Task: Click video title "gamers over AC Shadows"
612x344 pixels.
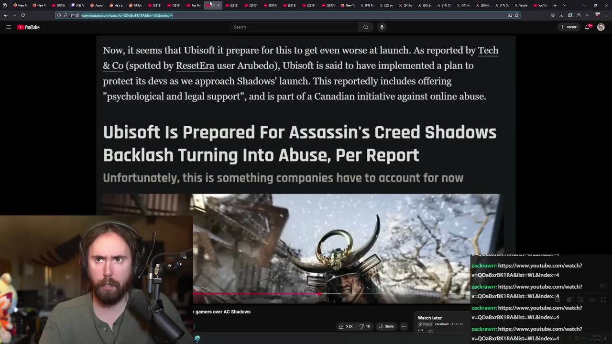Action: (x=223, y=312)
